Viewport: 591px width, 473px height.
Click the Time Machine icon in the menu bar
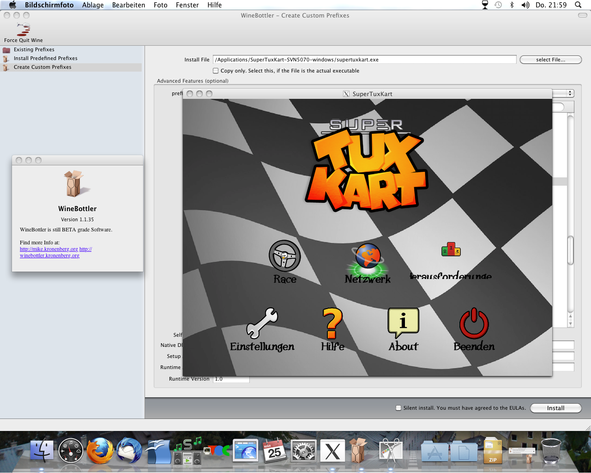point(498,5)
